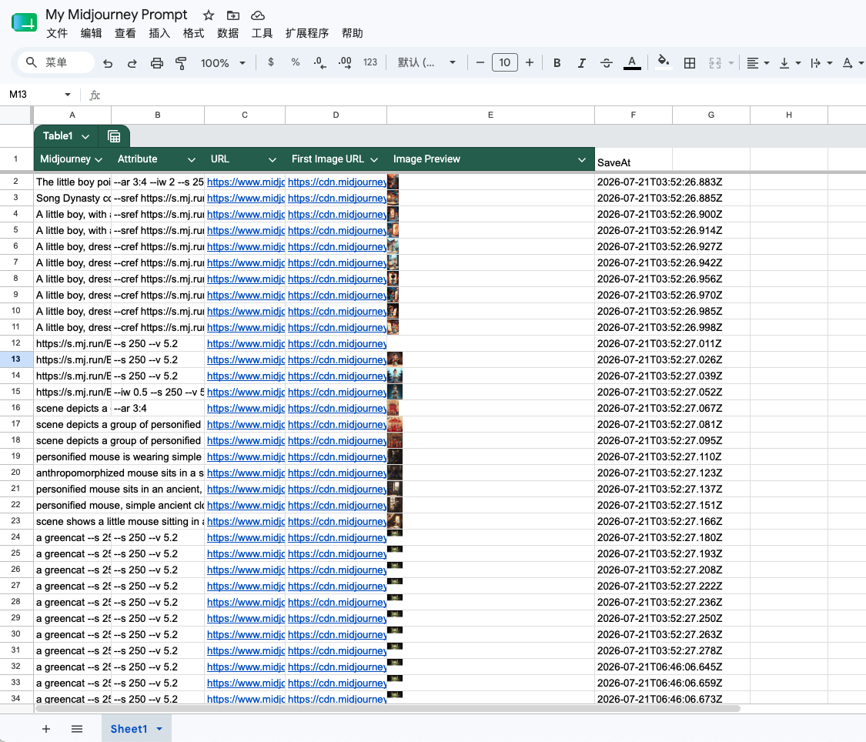The height and width of the screenshot is (742, 866).
Task: Open the First Image URL filter arrow
Action: click(374, 159)
